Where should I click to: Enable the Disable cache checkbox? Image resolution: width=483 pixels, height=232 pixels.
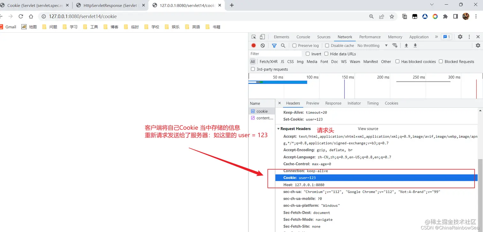[327, 45]
